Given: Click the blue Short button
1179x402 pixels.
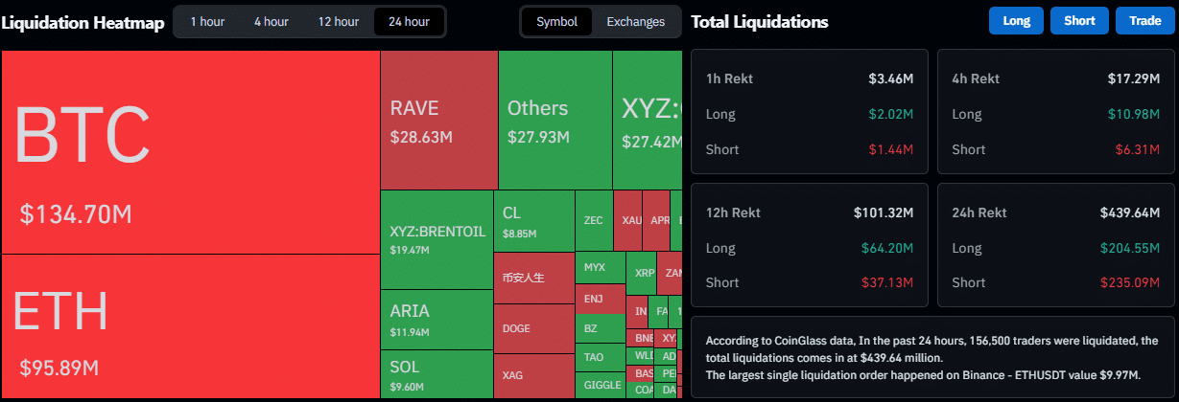Looking at the screenshot, I should (1079, 21).
